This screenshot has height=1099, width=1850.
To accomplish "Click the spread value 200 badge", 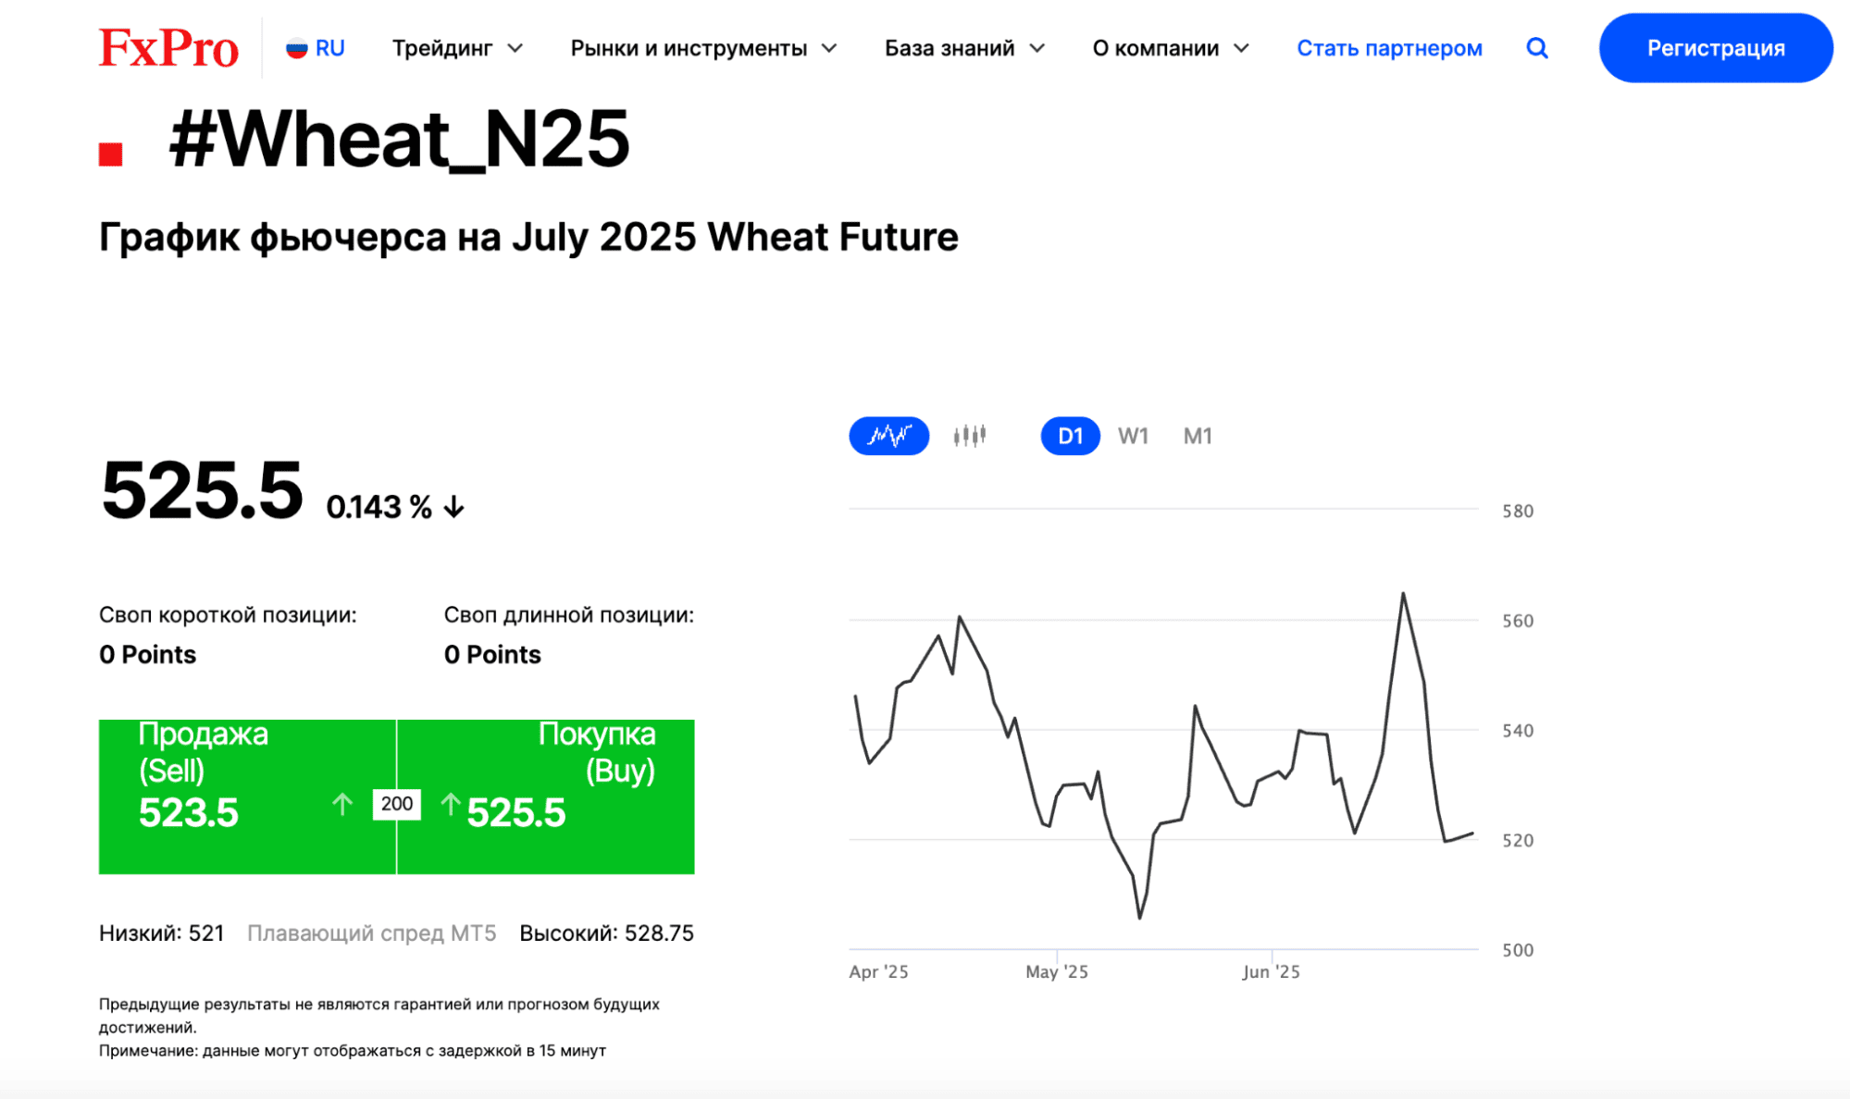I will coord(396,804).
